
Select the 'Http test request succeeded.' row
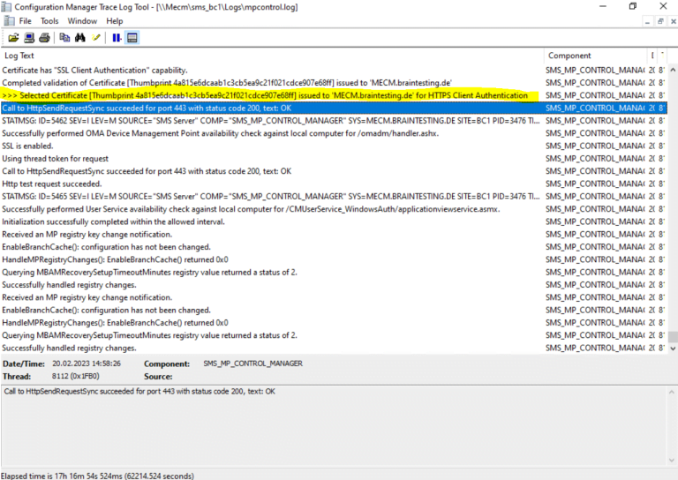pyautogui.click(x=334, y=184)
